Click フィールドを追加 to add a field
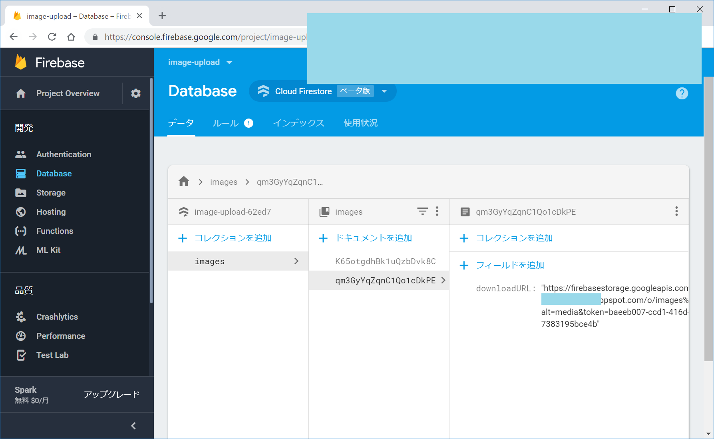Viewport: 714px width, 439px height. click(x=510, y=265)
